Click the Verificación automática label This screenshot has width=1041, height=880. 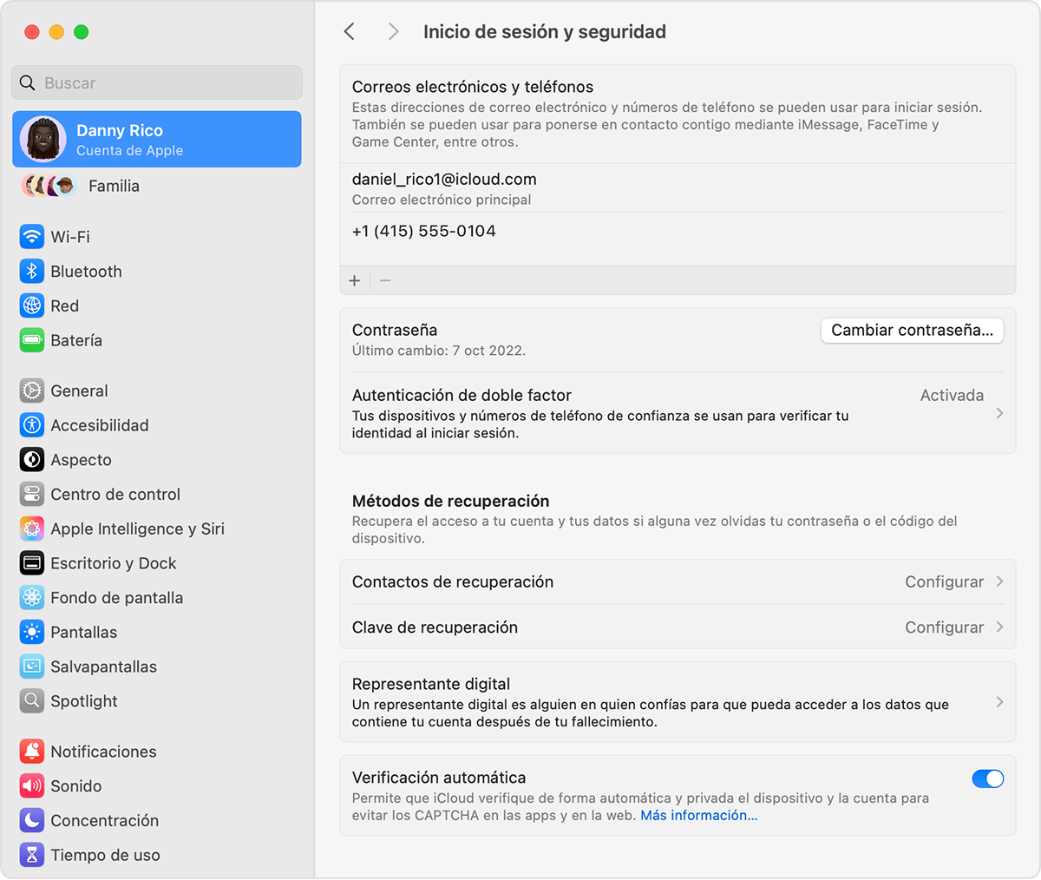click(439, 778)
